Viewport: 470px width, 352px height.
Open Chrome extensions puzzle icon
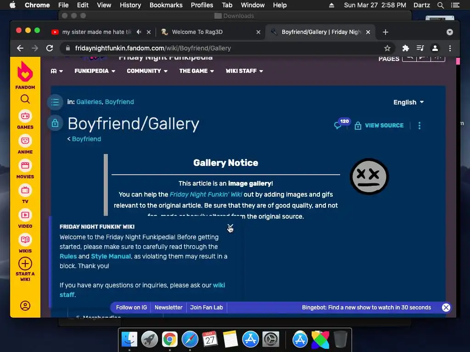pos(406,48)
